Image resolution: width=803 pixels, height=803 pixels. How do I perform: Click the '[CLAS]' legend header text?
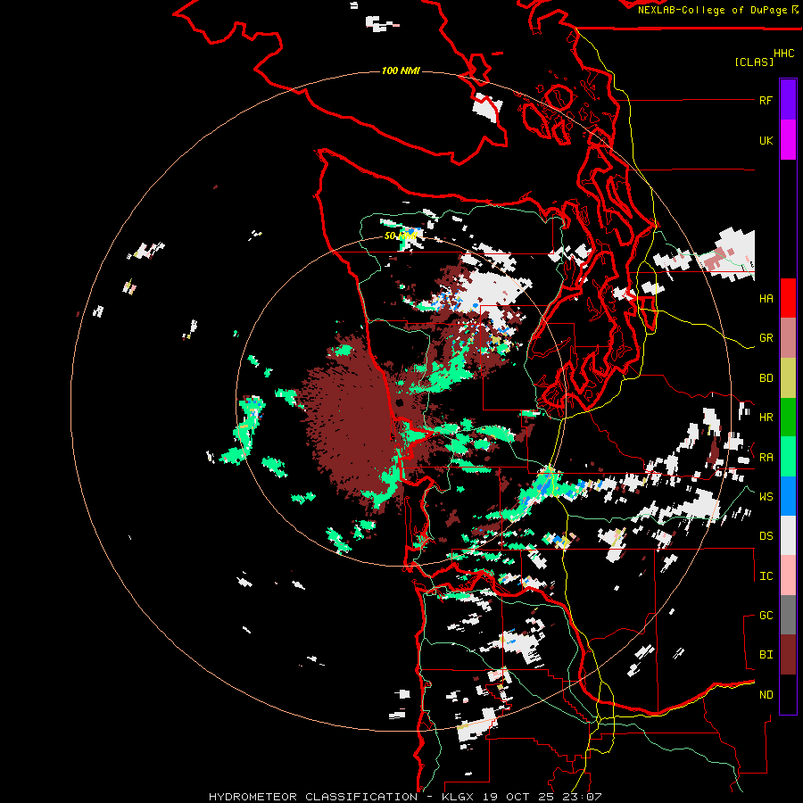pos(754,62)
